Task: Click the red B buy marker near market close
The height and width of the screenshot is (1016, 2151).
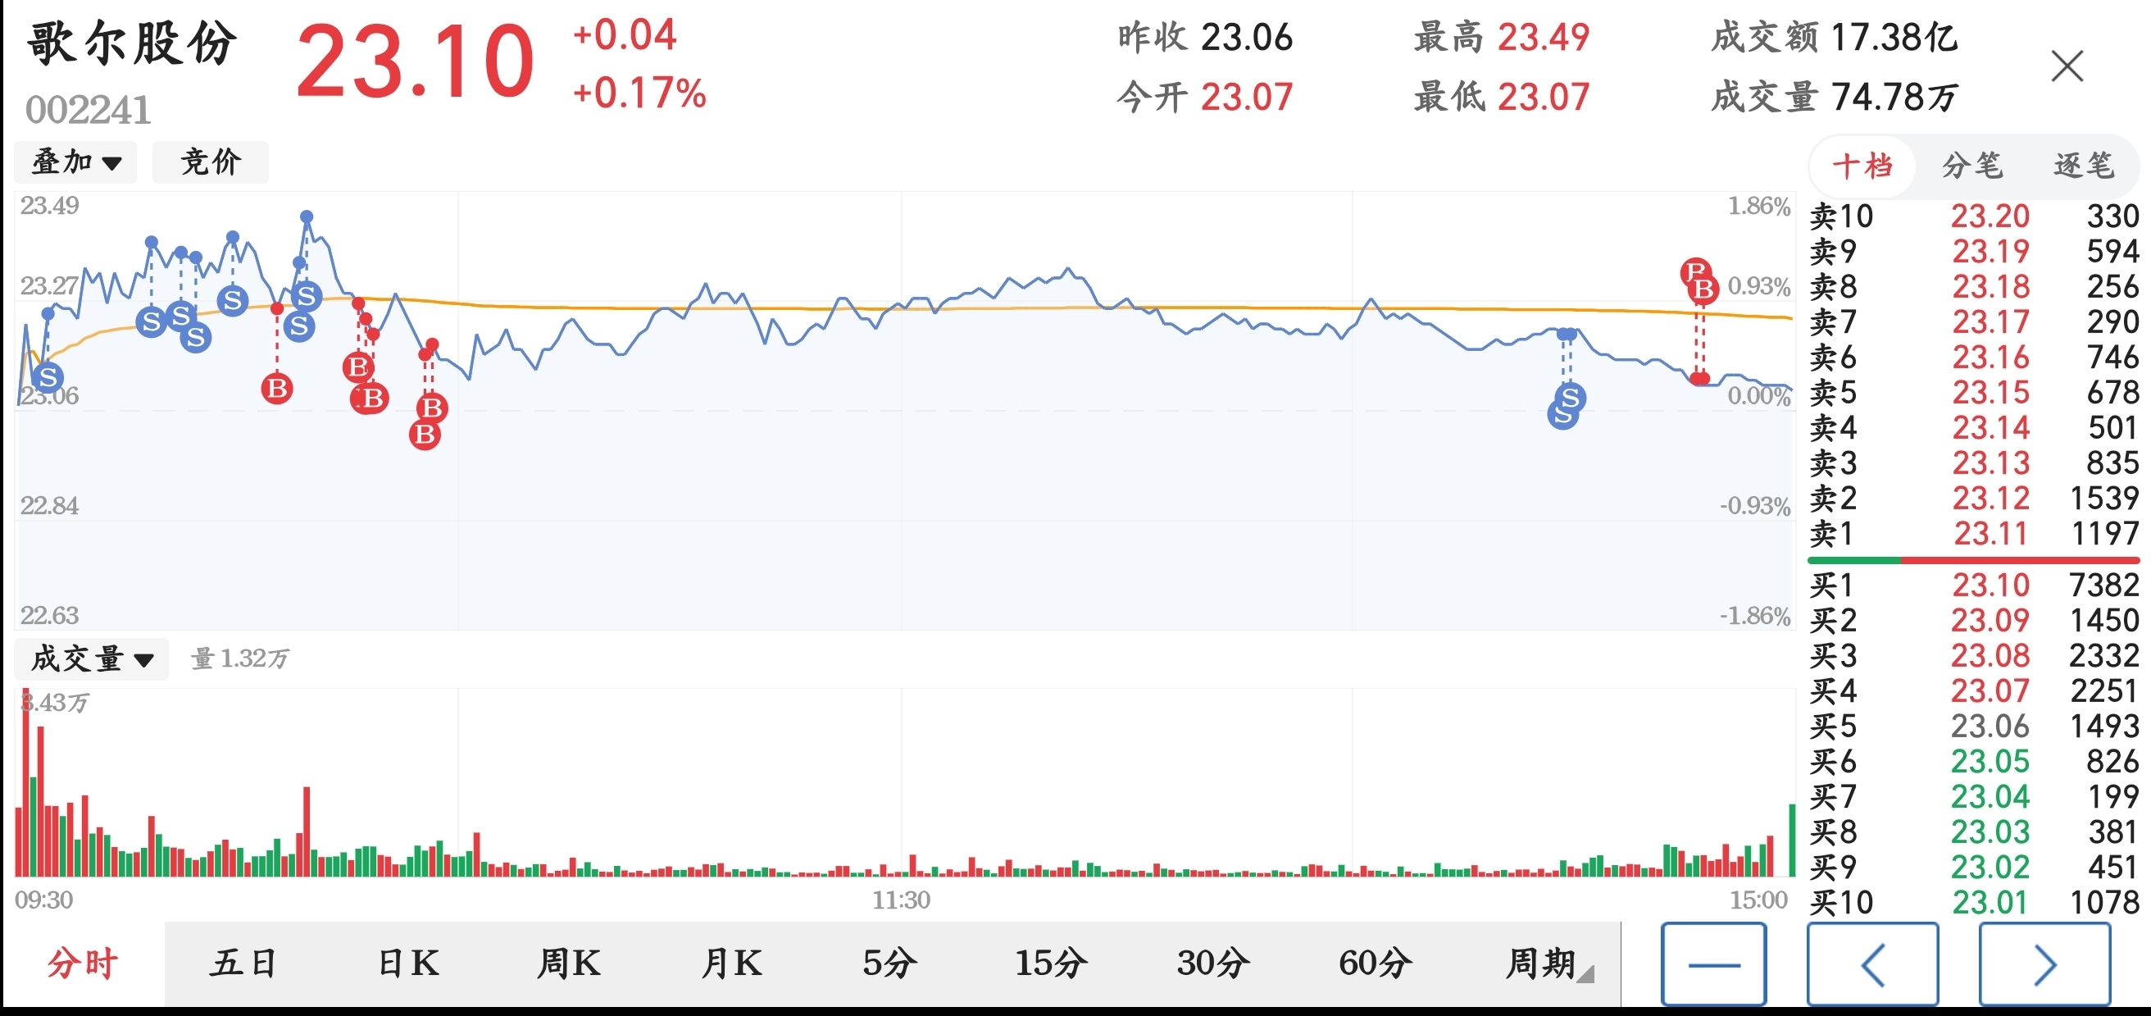Action: click(x=1702, y=289)
